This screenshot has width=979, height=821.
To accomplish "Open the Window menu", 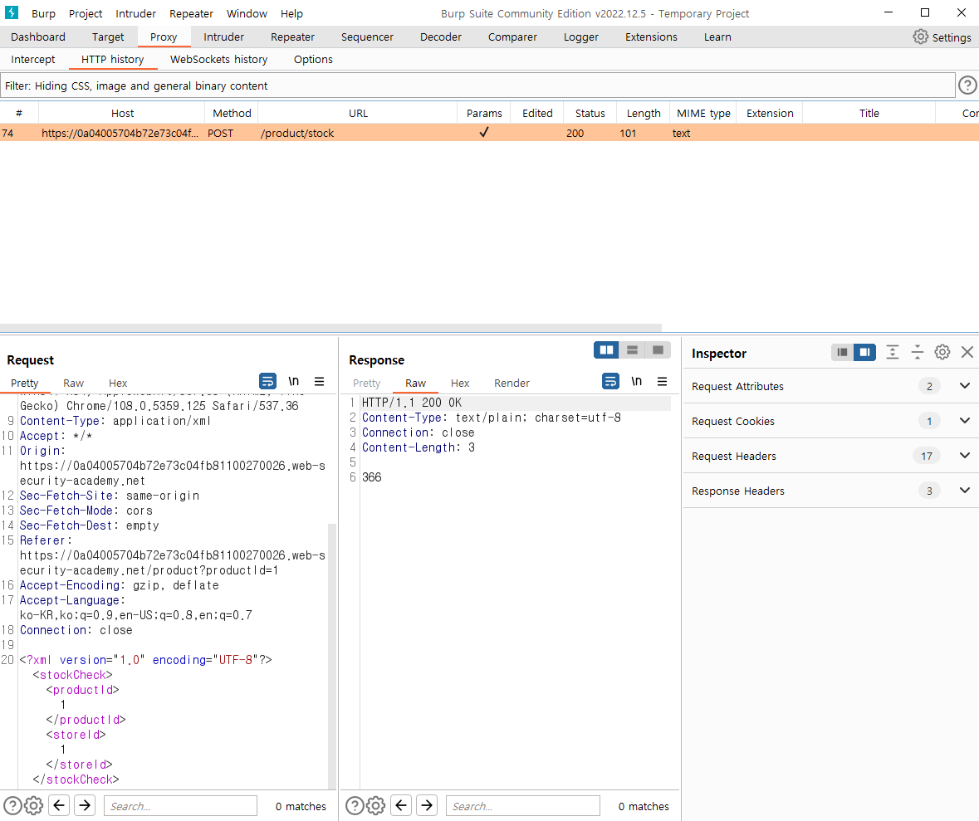I will pos(247,13).
